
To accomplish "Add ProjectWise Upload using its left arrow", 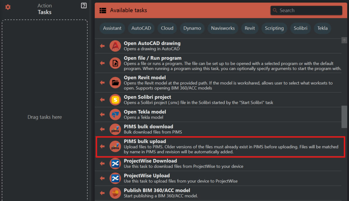I will 102,178.
